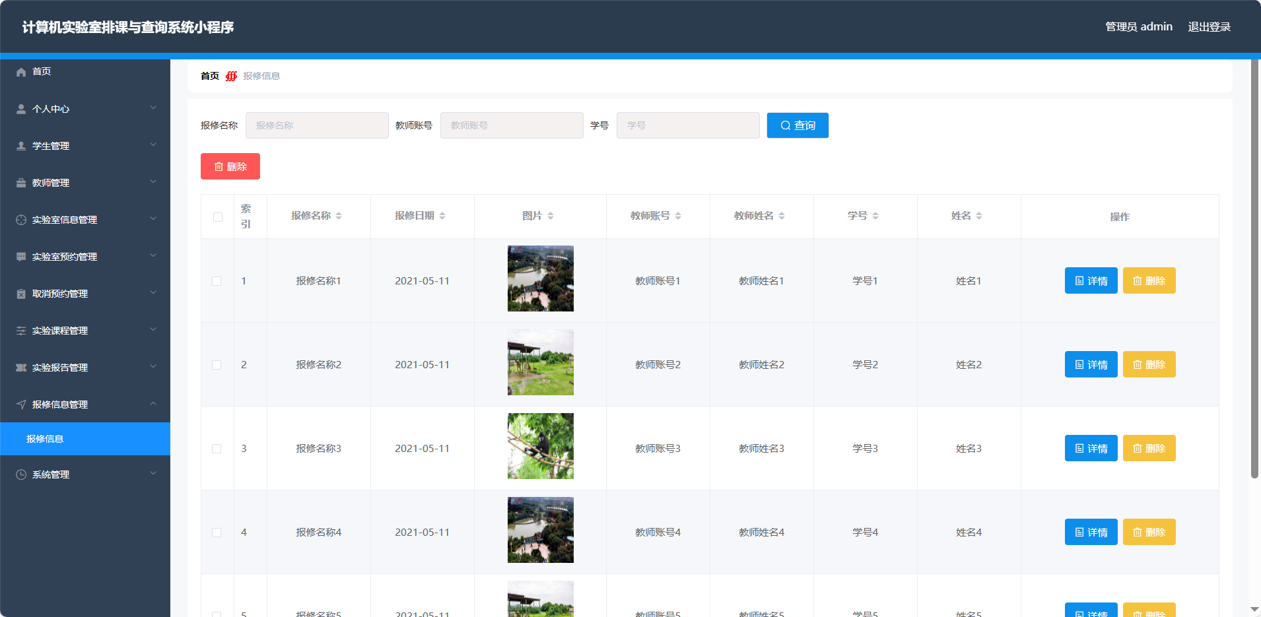The image size is (1261, 617).
Task: Sort by 图片 column arrows
Action: (x=551, y=216)
